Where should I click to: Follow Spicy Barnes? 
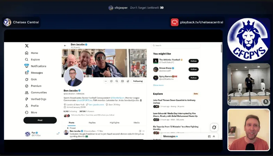point(193,78)
